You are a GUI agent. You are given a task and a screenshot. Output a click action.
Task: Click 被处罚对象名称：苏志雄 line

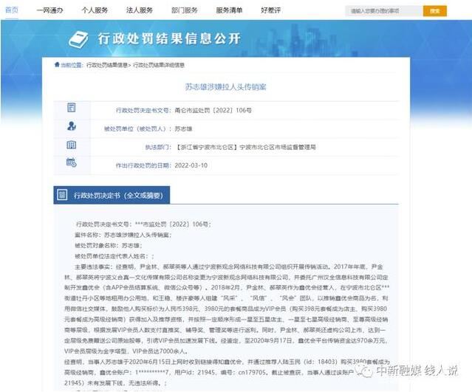coord(109,246)
